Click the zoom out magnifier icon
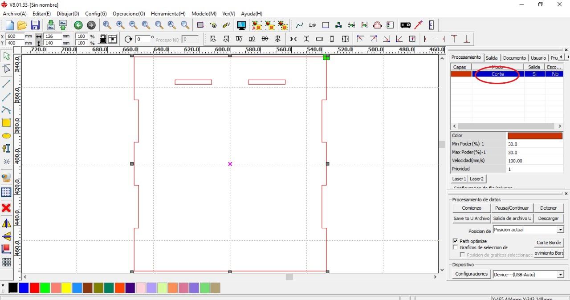 pos(133,25)
